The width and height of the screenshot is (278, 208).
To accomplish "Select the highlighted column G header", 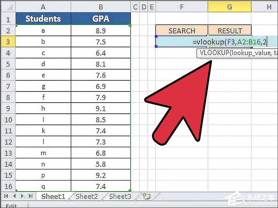I will click(x=230, y=7).
